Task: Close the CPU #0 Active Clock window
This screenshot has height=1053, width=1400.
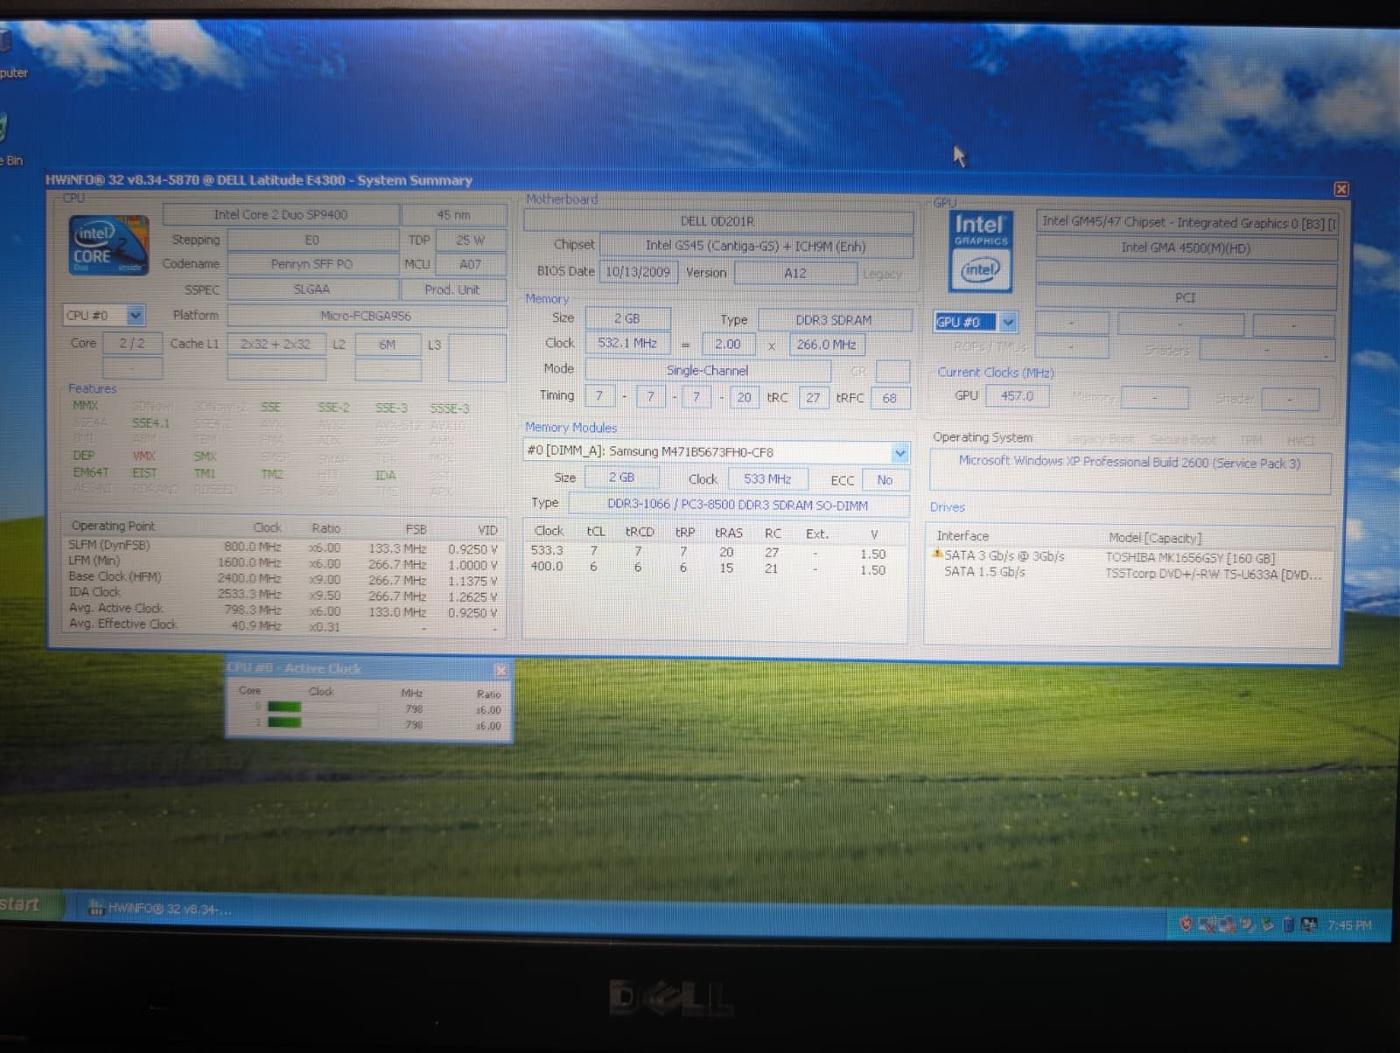Action: 500,671
